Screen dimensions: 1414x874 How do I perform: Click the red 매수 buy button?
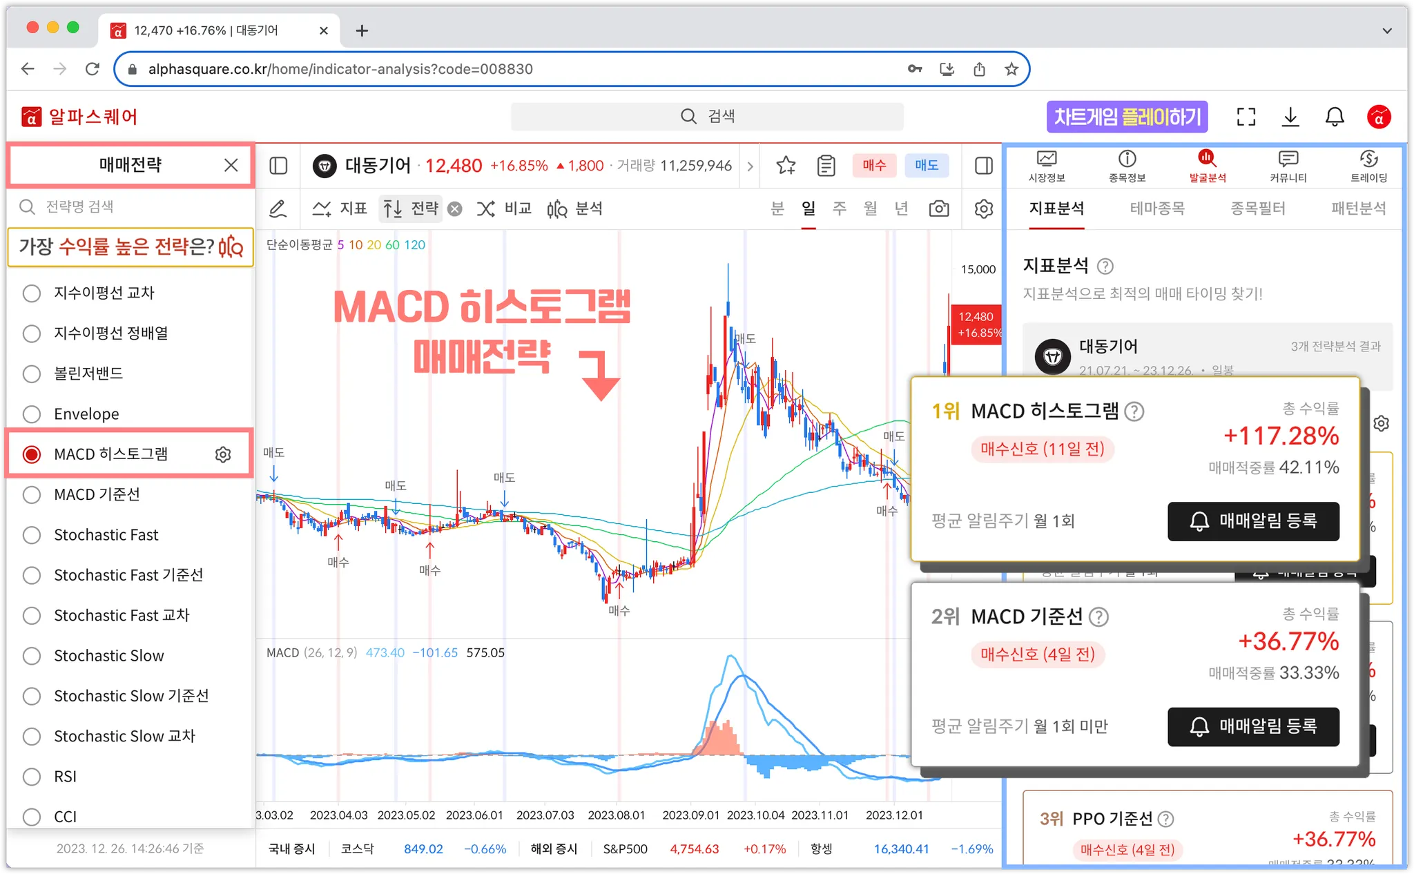[x=874, y=166]
